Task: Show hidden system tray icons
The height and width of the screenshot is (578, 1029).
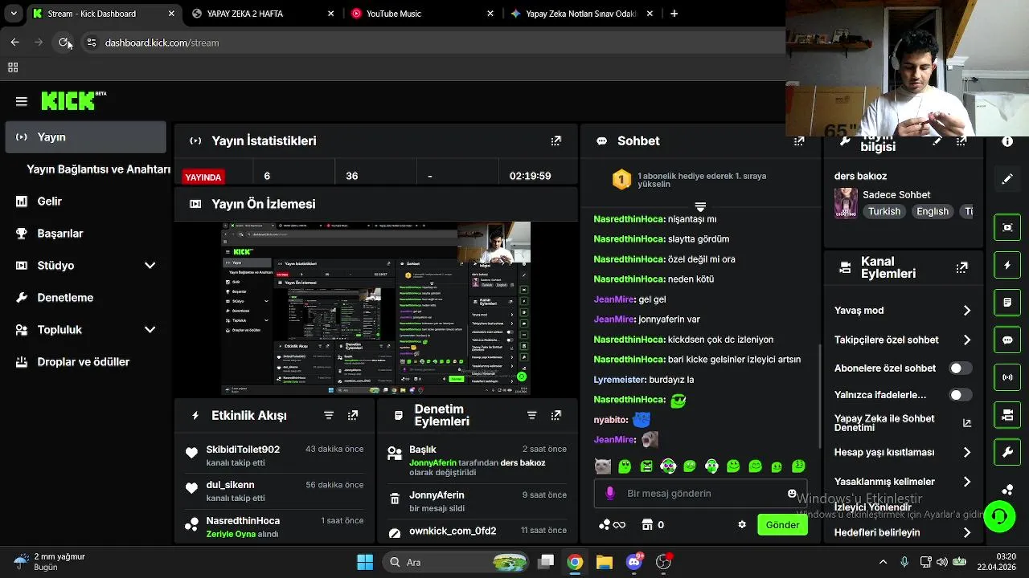Action: (883, 562)
